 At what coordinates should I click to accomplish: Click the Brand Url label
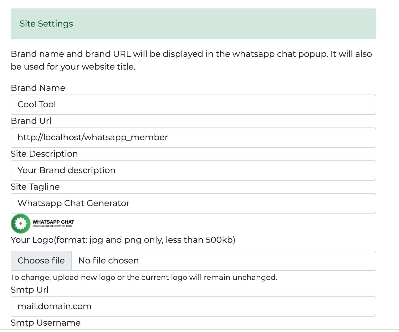(x=31, y=121)
